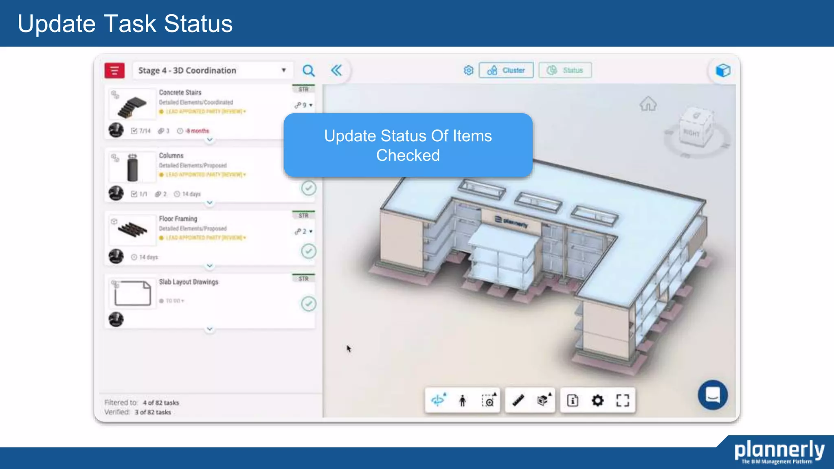Image resolution: width=834 pixels, height=469 pixels.
Task: Toggle verified checkmark on Floor Framing task
Action: point(309,251)
